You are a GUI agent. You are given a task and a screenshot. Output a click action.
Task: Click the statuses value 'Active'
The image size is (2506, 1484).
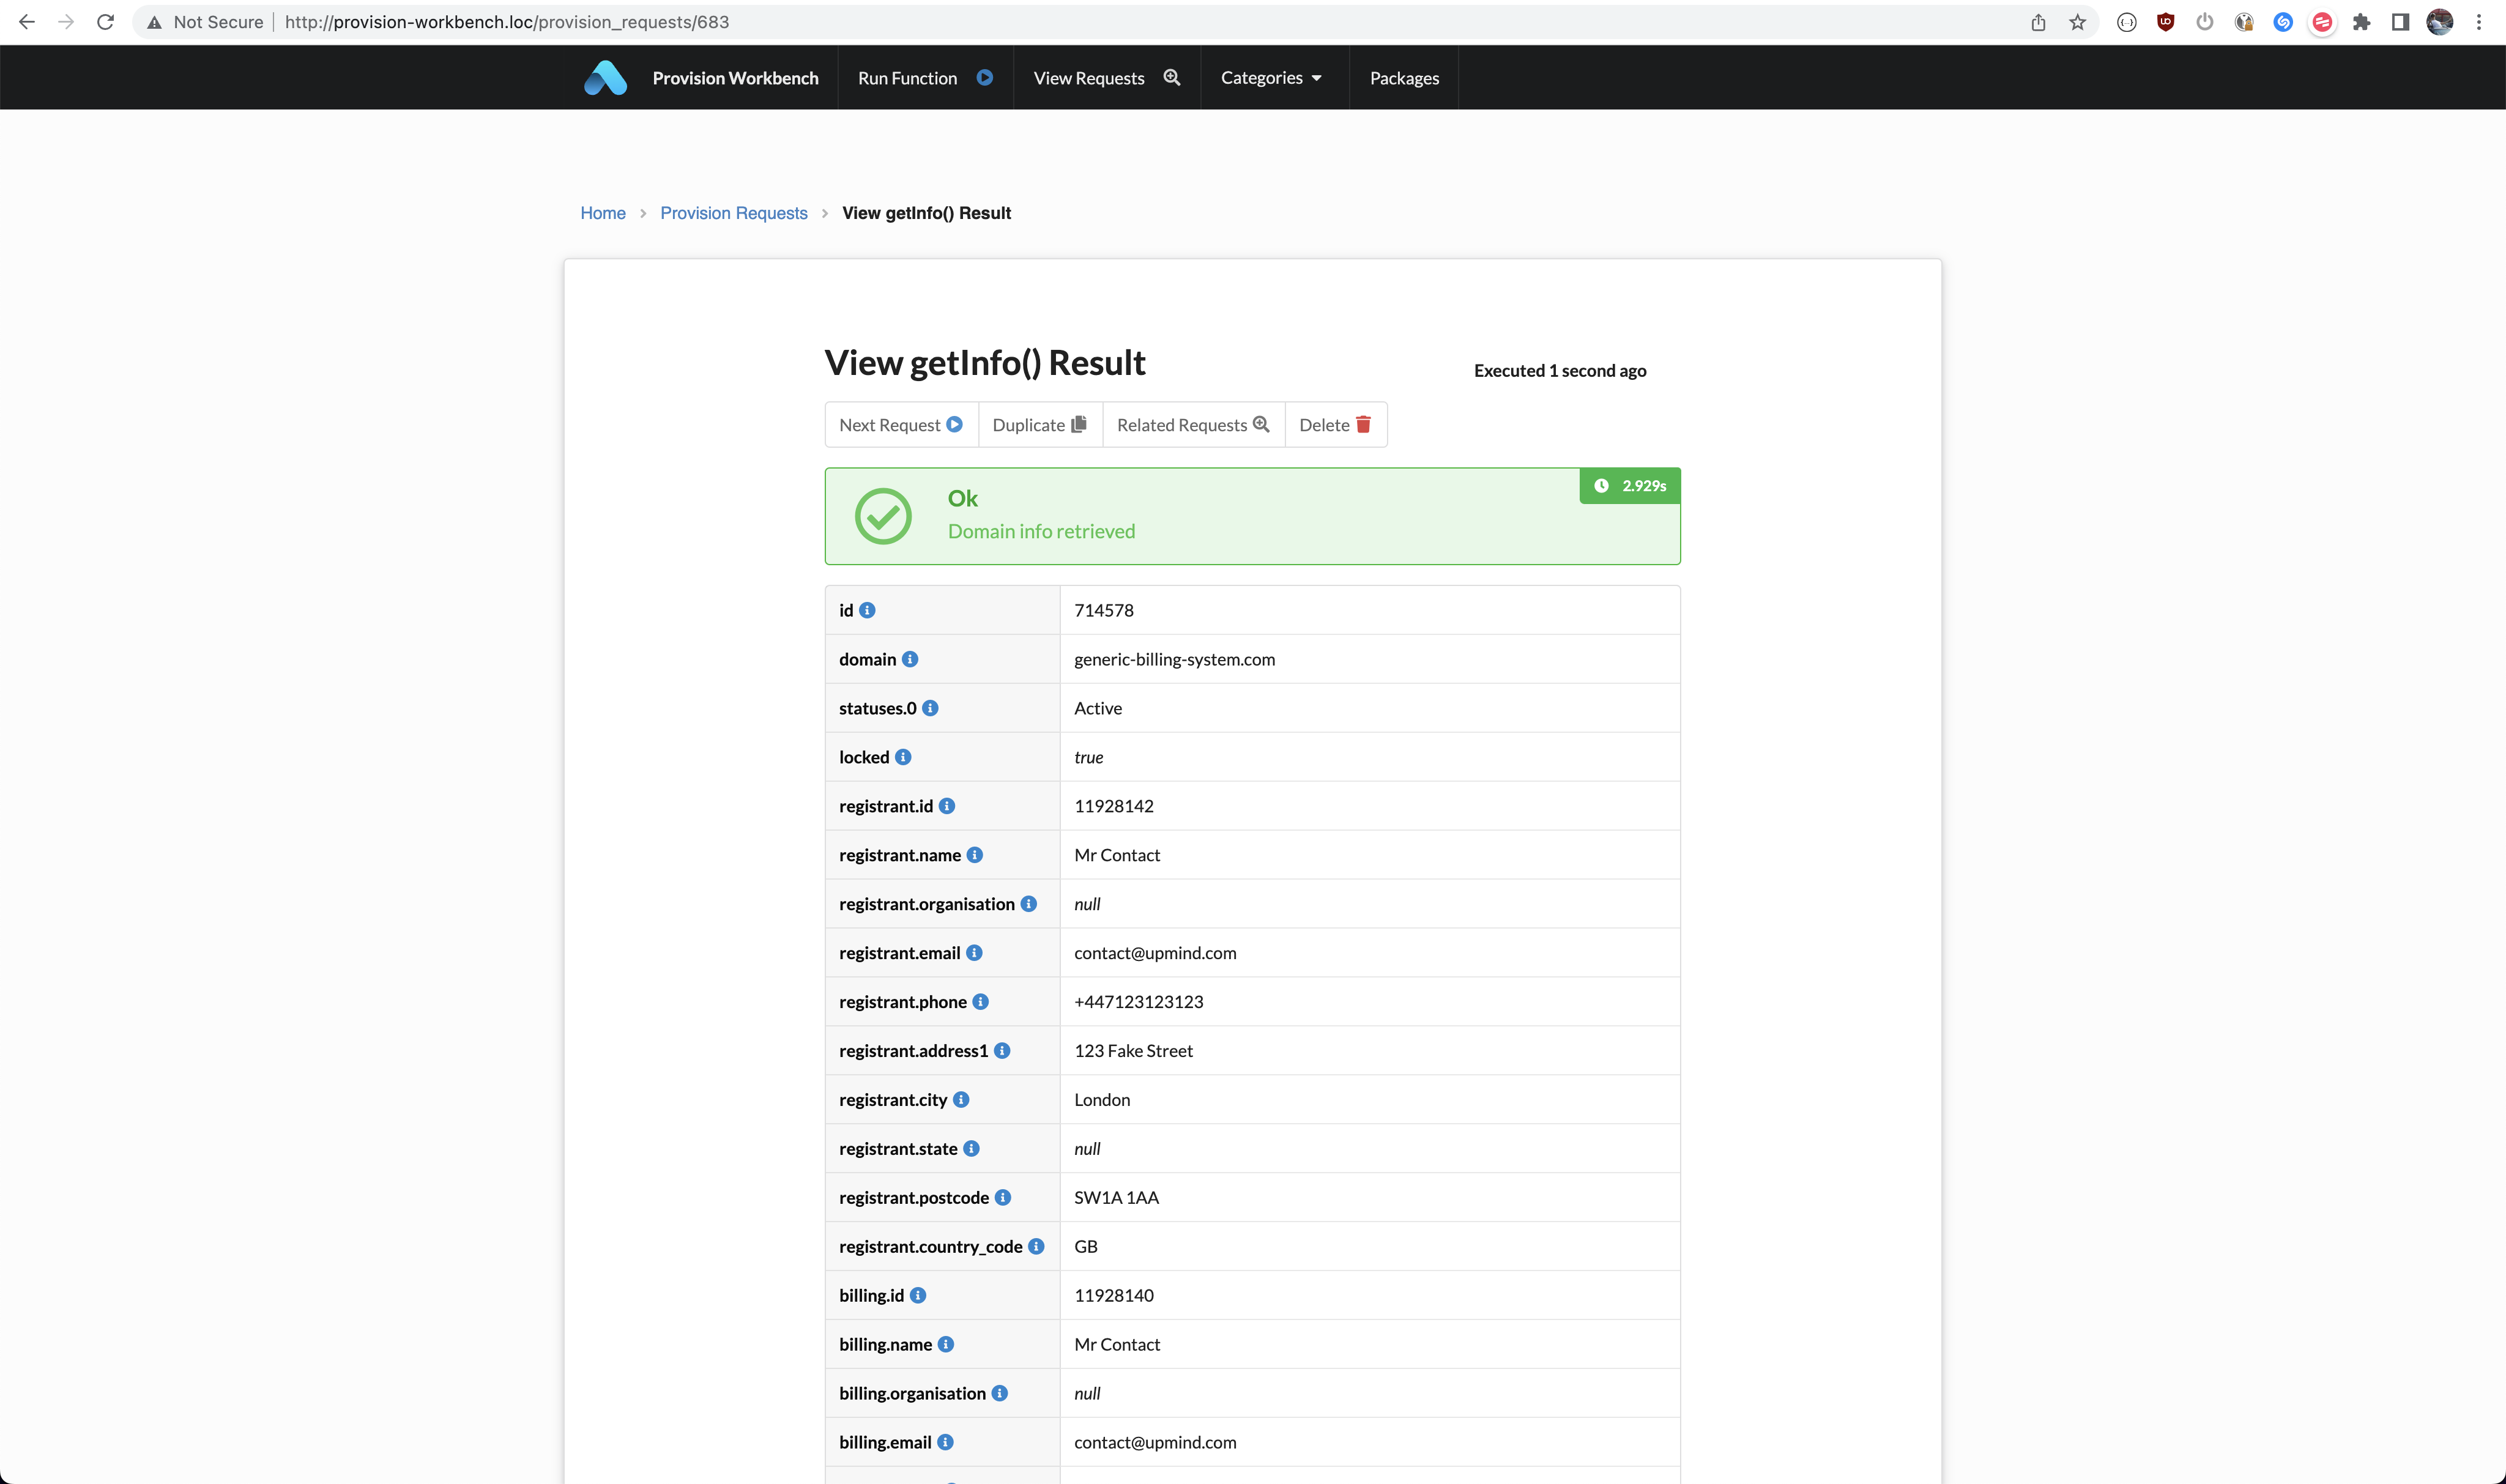pos(1097,708)
